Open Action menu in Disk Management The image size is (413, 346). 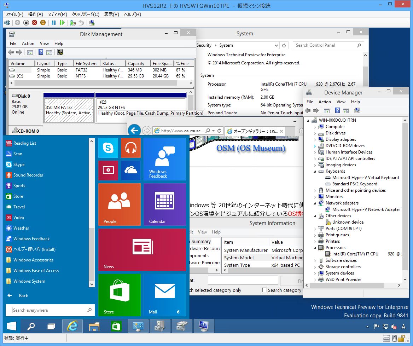point(28,44)
